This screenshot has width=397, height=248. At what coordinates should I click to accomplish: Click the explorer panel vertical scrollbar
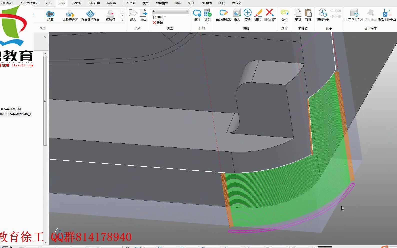tap(45, 101)
